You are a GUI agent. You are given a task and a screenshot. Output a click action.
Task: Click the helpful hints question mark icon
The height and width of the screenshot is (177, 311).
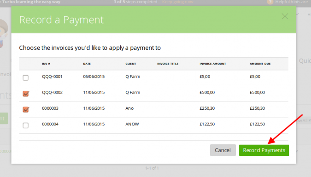click(270, 2)
